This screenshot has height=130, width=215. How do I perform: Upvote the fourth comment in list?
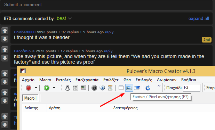click(5, 93)
